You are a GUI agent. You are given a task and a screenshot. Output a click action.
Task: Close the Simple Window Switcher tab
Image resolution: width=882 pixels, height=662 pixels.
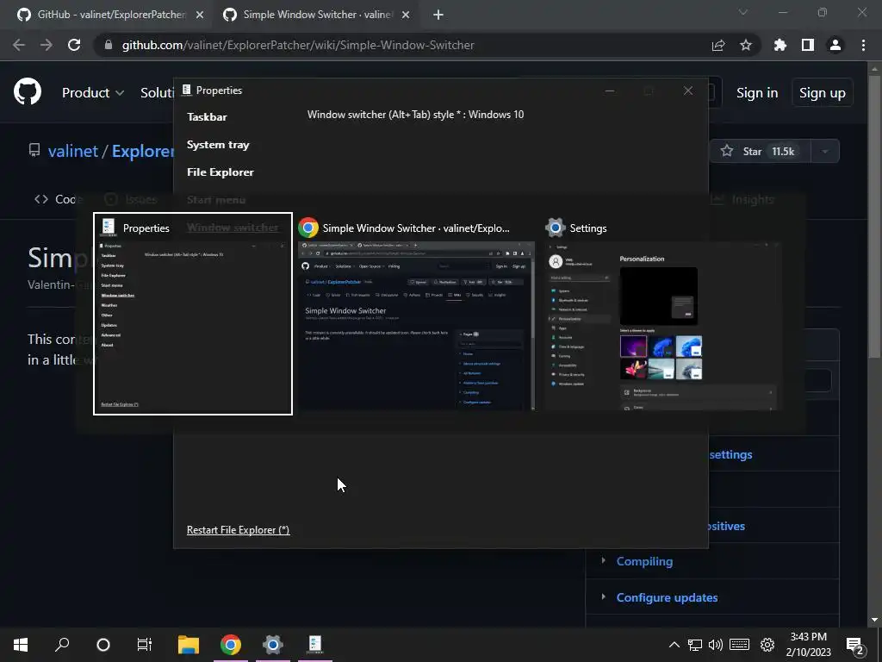point(406,15)
